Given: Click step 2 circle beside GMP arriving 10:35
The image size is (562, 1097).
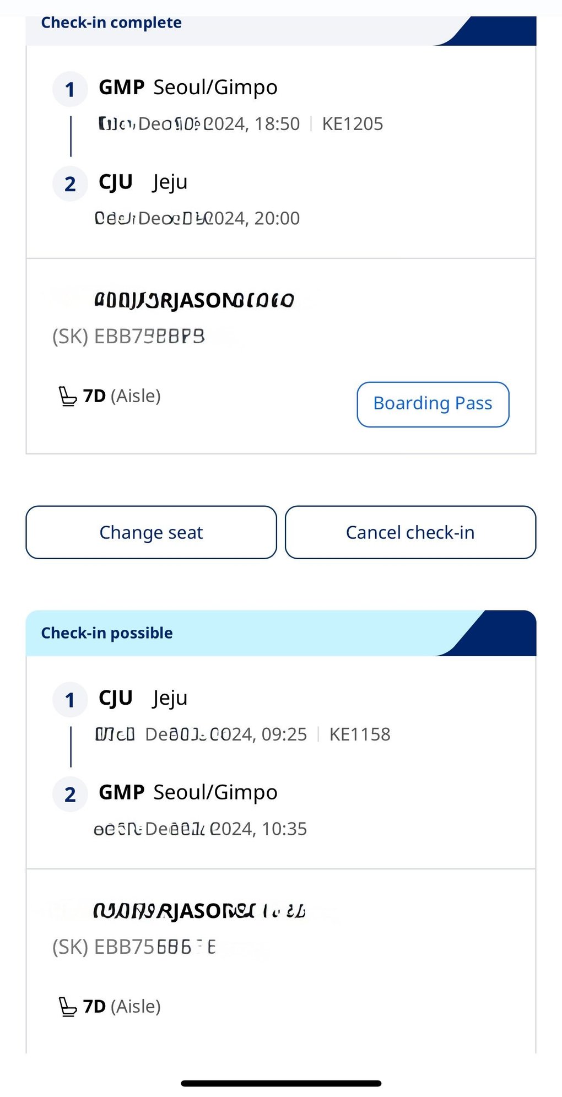Looking at the screenshot, I should 70,795.
